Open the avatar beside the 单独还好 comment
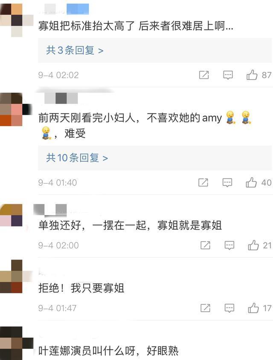The image size is (273, 360). tap(11, 215)
